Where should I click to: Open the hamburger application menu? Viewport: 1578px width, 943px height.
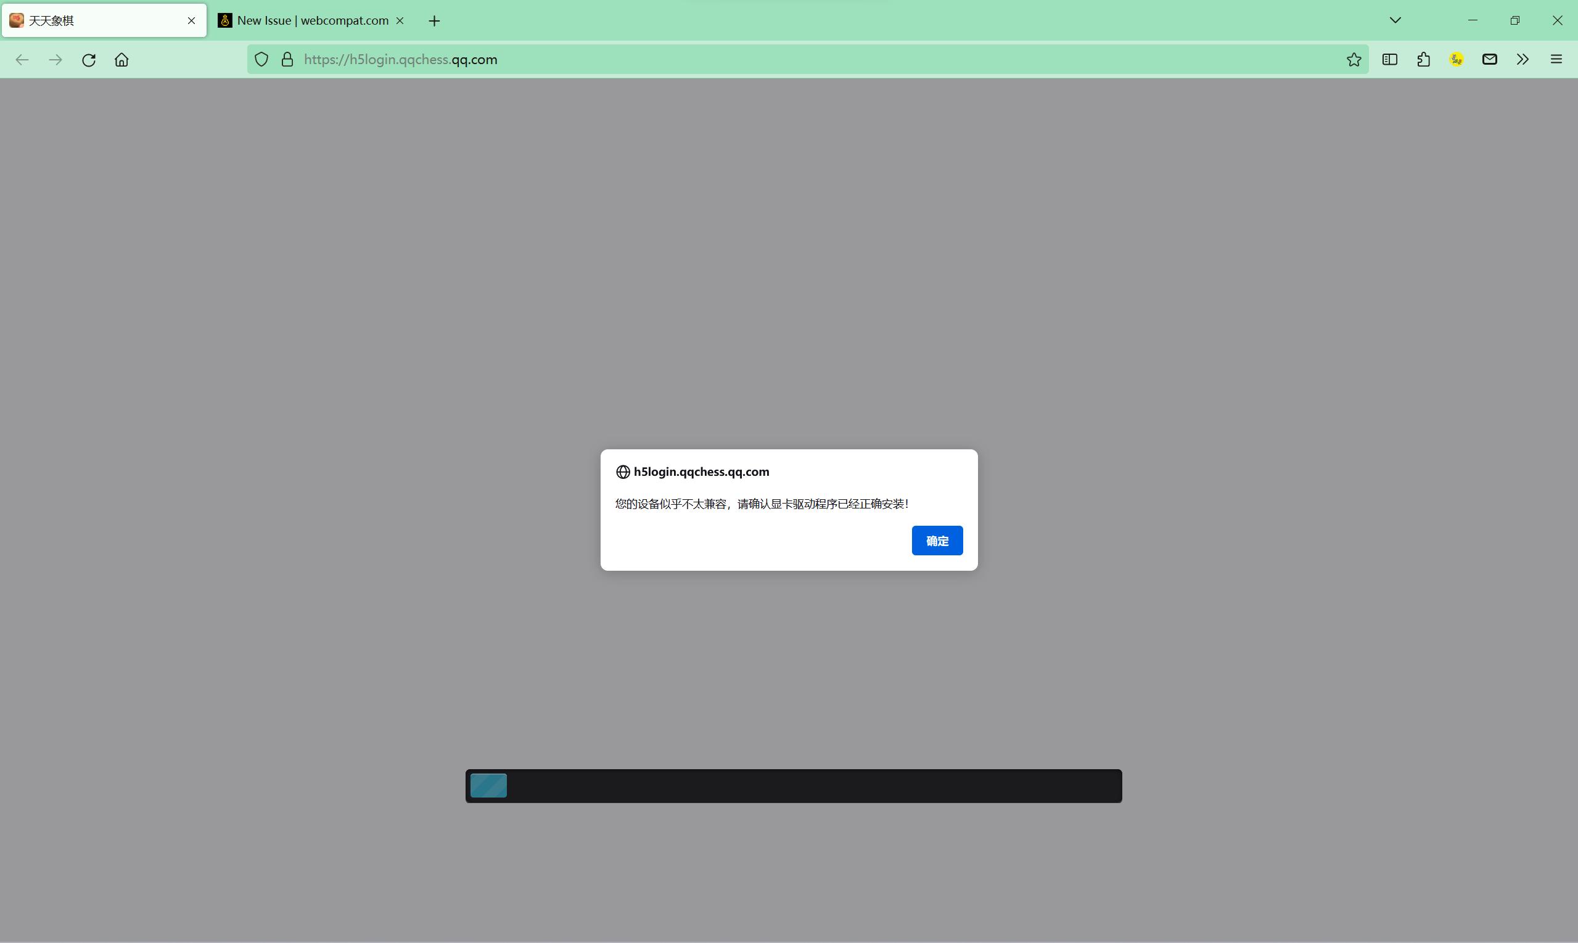point(1556,59)
